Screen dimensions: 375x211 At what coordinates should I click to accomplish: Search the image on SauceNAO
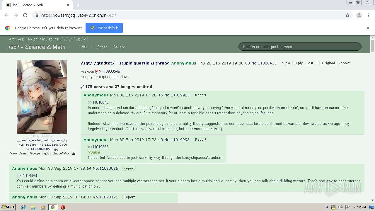(61, 153)
